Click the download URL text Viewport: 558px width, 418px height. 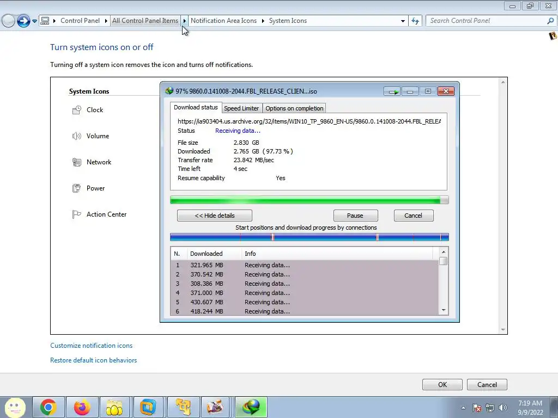click(309, 121)
